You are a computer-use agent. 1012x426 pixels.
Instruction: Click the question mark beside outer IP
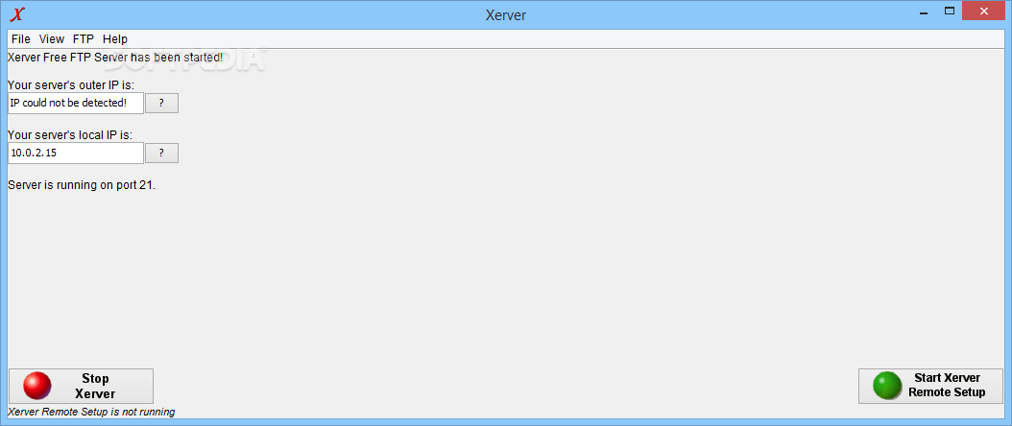coord(161,103)
